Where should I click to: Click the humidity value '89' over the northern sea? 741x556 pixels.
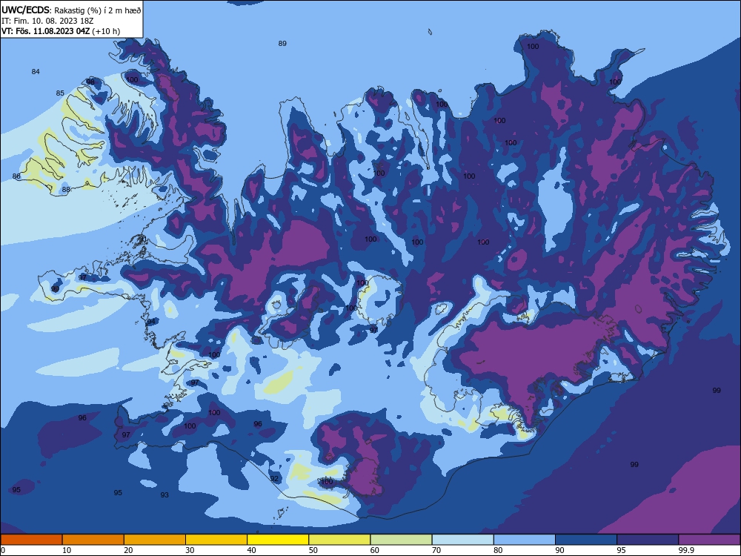pyautogui.click(x=282, y=44)
